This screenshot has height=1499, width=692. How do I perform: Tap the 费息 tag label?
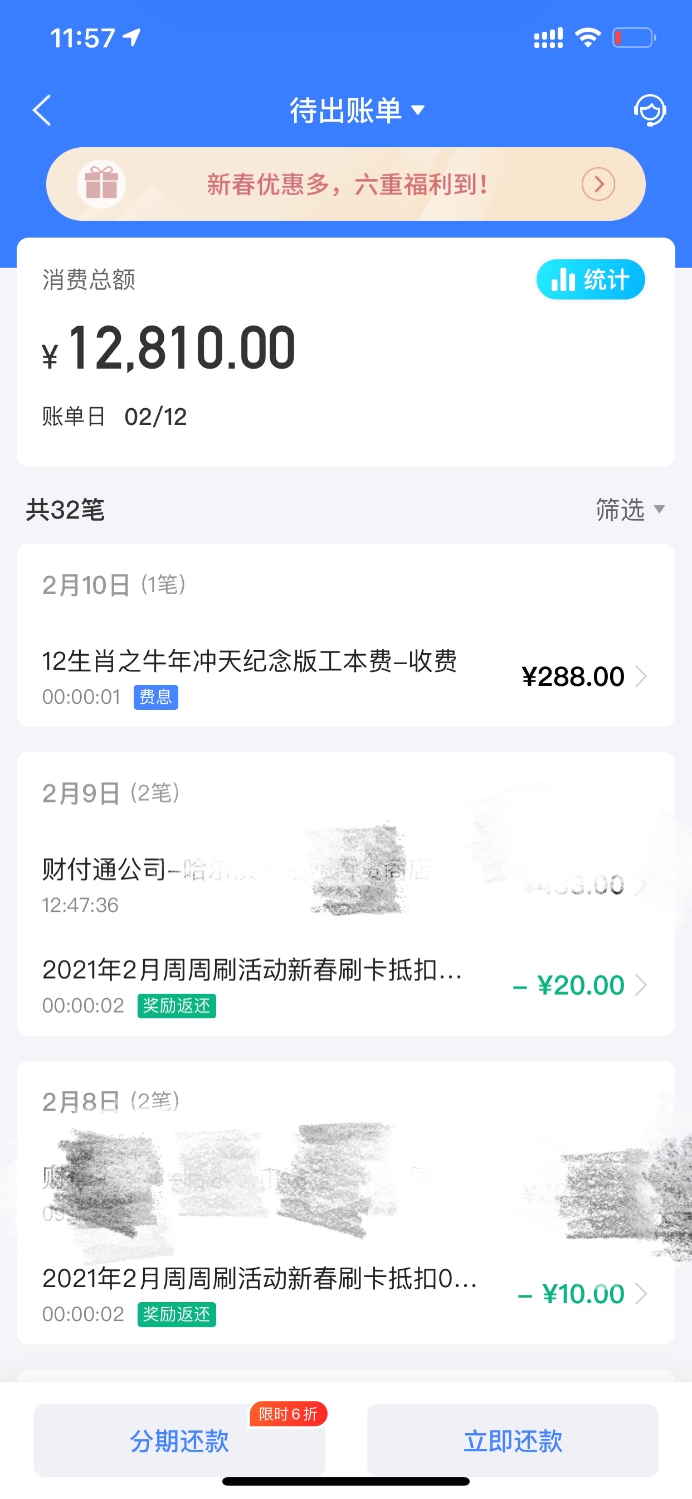coord(156,697)
